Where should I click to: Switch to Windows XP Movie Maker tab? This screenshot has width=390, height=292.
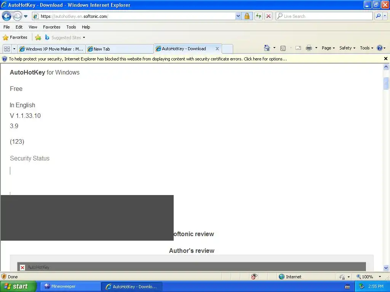click(51, 49)
